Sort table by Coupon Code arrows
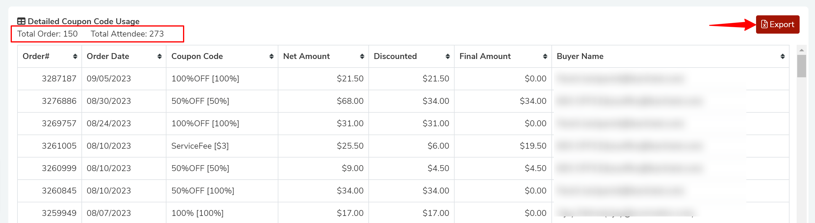This screenshot has height=223, width=815. [x=271, y=56]
